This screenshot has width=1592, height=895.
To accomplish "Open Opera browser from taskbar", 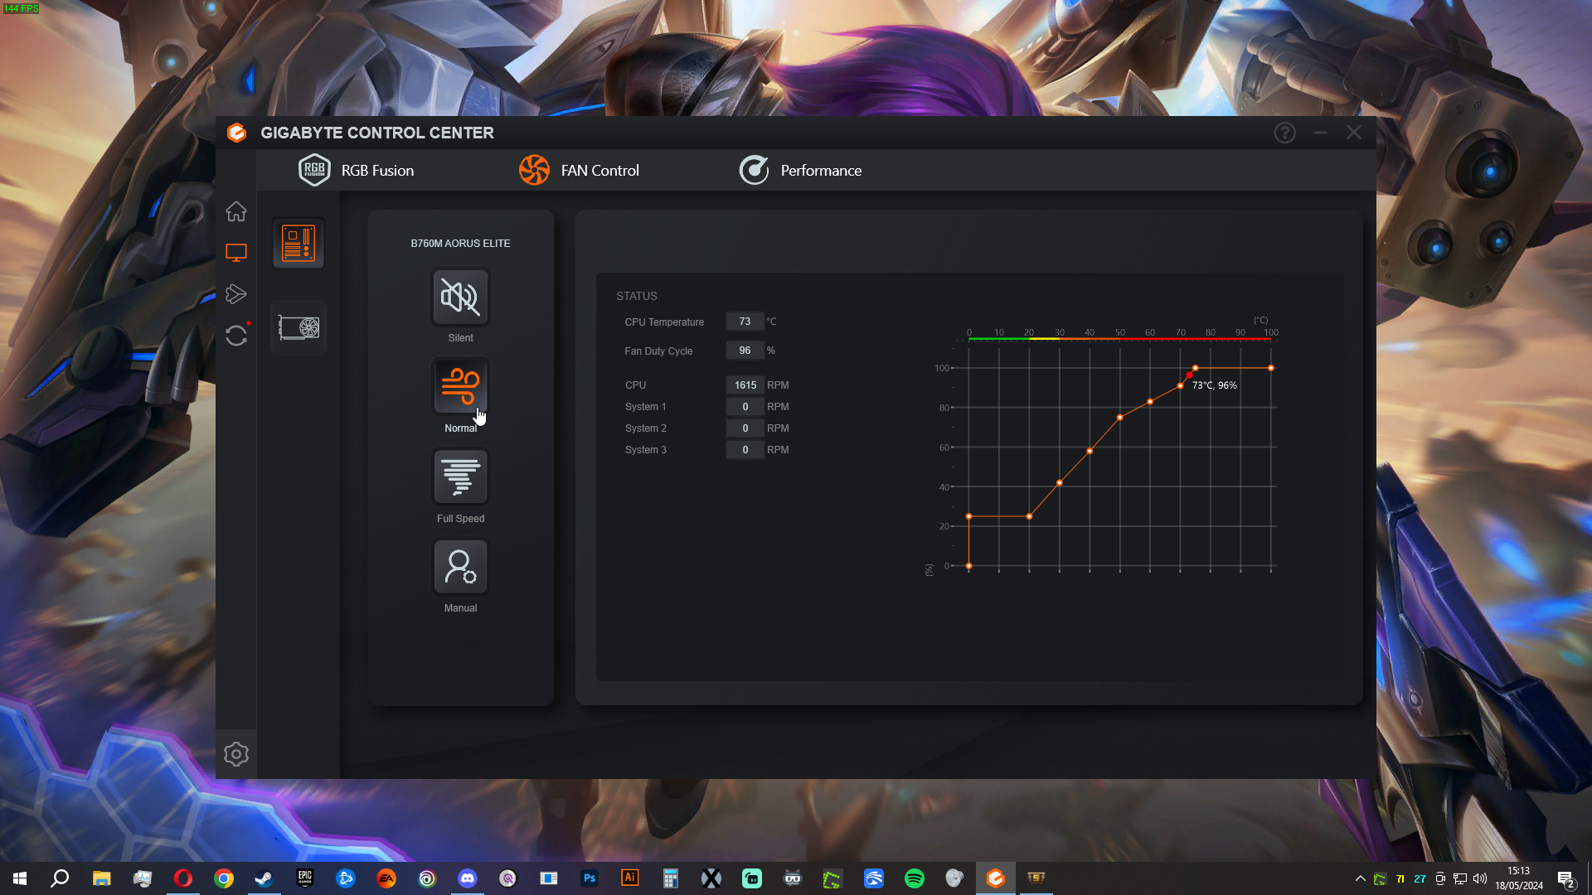I will click(182, 878).
